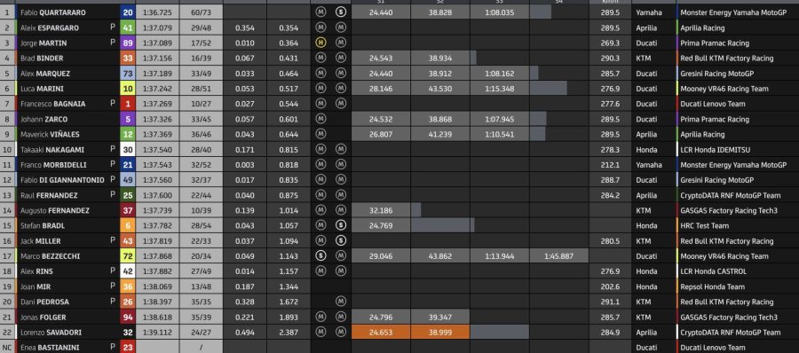Click Stefan Bradl's soft rear tyre icon
Screen dimensions: 799x353
pyautogui.click(x=340, y=225)
